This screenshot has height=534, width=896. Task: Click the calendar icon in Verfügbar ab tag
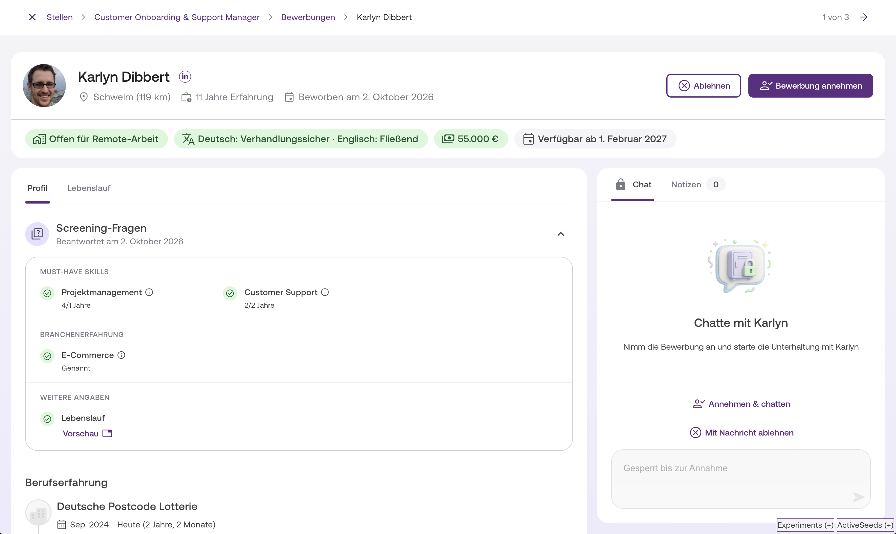pos(528,139)
